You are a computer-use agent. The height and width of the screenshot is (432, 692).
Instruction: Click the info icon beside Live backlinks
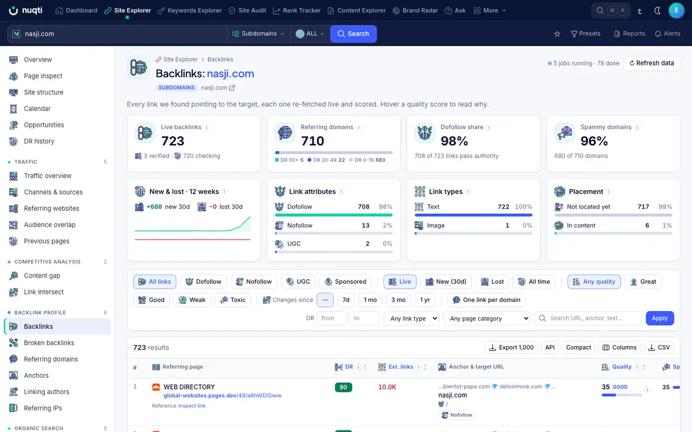click(207, 127)
